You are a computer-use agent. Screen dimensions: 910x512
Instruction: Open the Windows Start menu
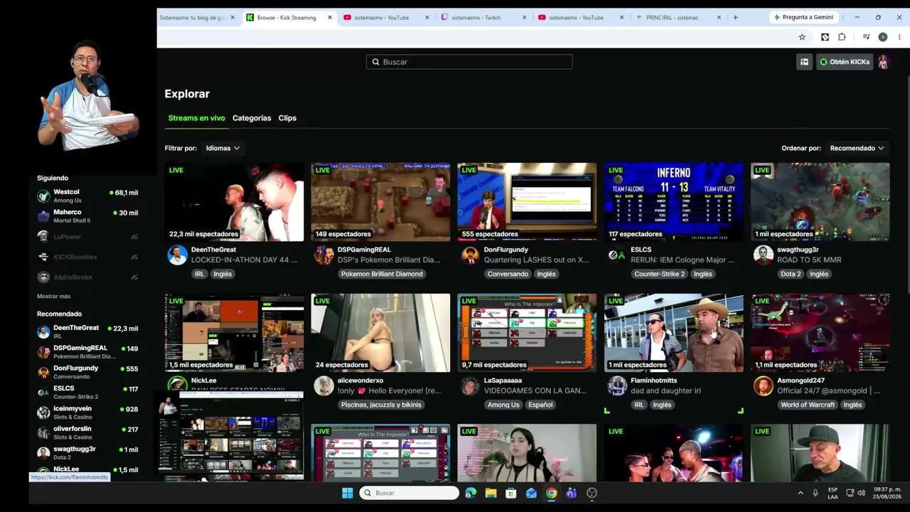[347, 493]
